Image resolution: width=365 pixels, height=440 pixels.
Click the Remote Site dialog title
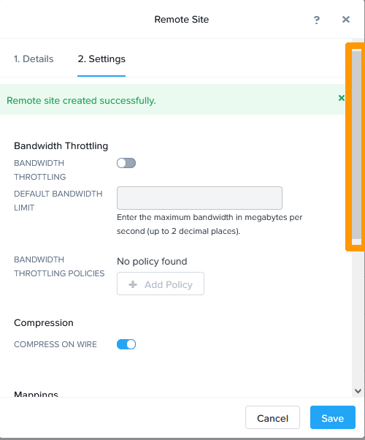click(x=182, y=19)
